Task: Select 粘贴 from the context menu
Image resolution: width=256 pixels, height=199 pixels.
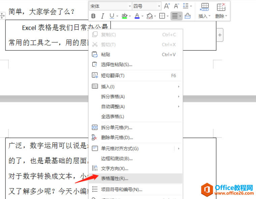Action: point(135,54)
